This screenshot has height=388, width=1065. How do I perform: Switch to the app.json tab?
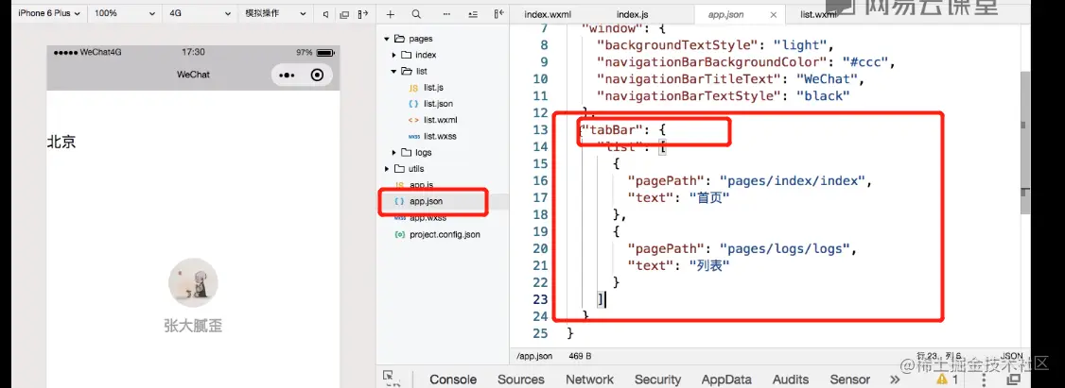[x=725, y=14]
